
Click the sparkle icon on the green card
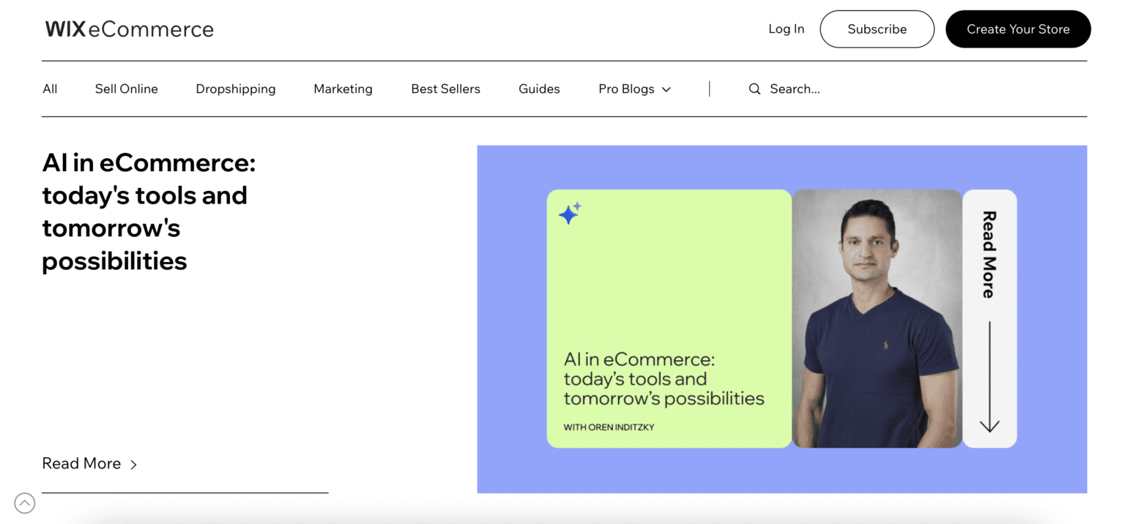click(x=569, y=213)
